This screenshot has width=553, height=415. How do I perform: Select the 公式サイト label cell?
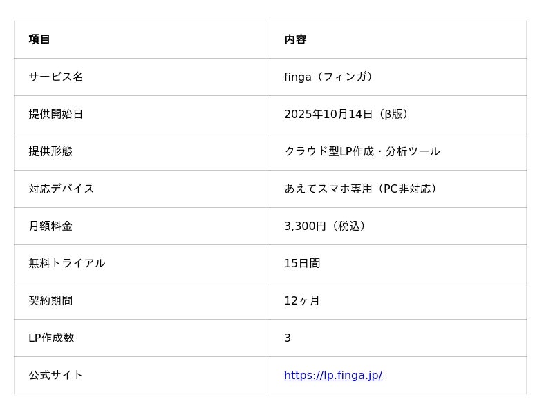pos(56,375)
